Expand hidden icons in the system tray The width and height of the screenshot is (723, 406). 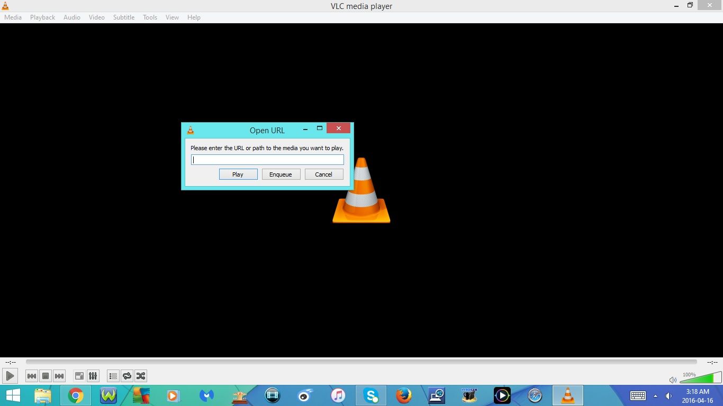point(655,395)
